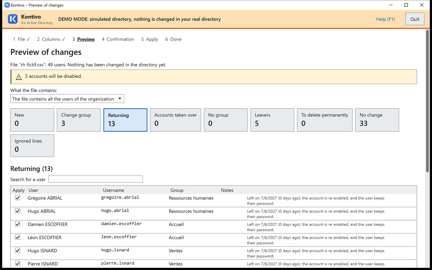Deselect Apply for Hugo ISNARD
Screen dimensions: 432x270
18,251
